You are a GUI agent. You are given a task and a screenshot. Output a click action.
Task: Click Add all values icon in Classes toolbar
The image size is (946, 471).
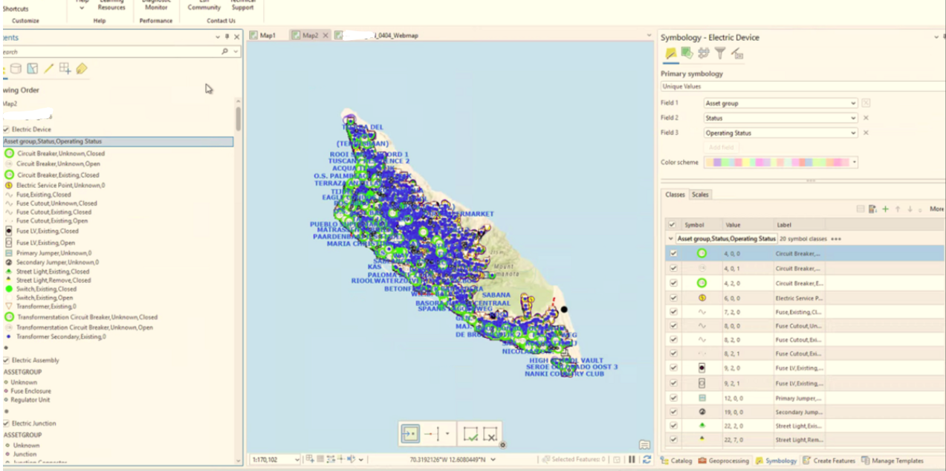tap(872, 209)
